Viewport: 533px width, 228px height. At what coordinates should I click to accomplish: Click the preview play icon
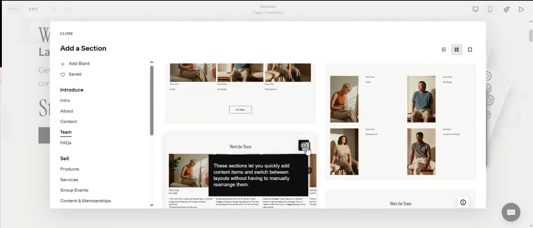pyautogui.click(x=521, y=9)
